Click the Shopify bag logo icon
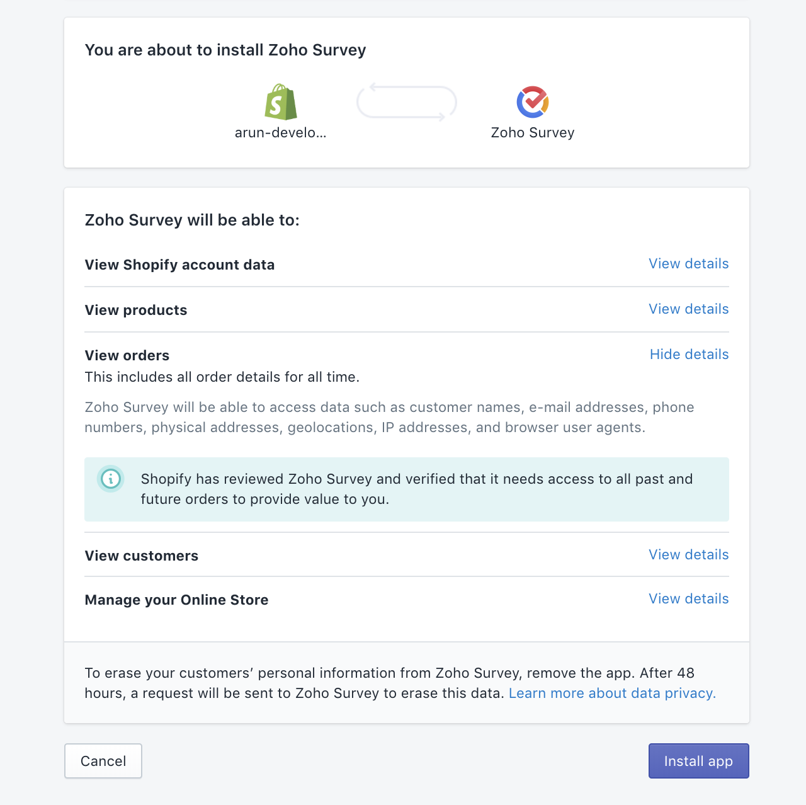The height and width of the screenshot is (805, 806). click(x=281, y=102)
